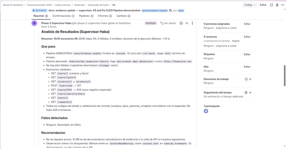The width and height of the screenshot is (286, 149).
Task: Switch to the Confirmaciones tab
Action: [x=64, y=16]
